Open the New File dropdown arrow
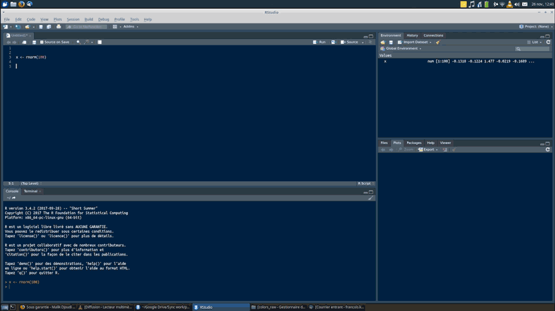Image resolution: width=555 pixels, height=311 pixels. tap(11, 27)
